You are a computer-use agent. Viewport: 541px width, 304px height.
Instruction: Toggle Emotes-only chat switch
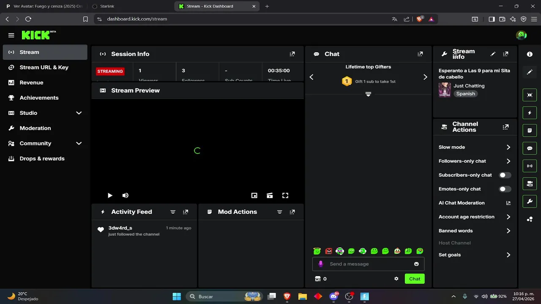tap(505, 189)
